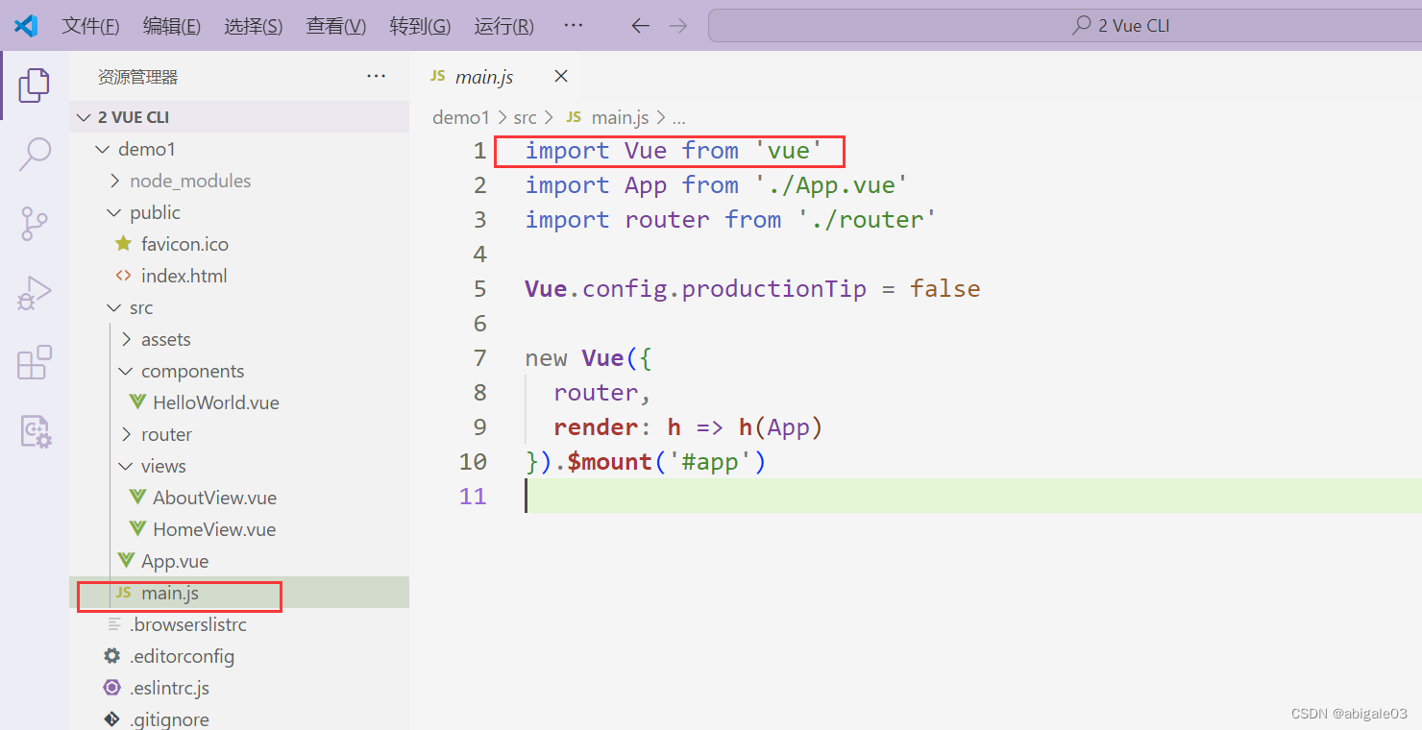Click the bottom gear icon in the activity bar

pyautogui.click(x=34, y=431)
